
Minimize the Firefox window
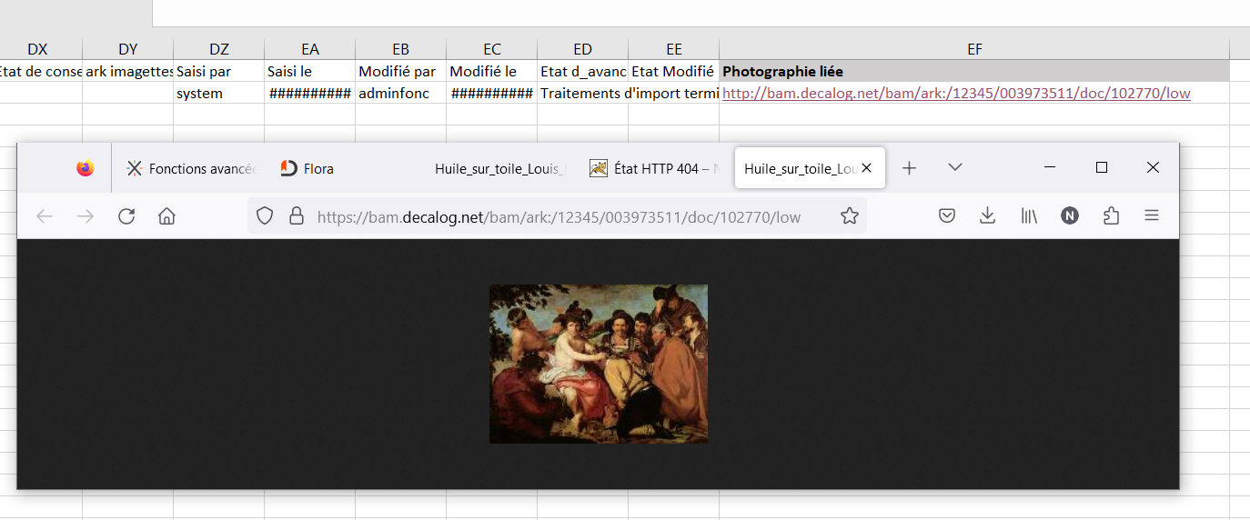[x=1050, y=167]
